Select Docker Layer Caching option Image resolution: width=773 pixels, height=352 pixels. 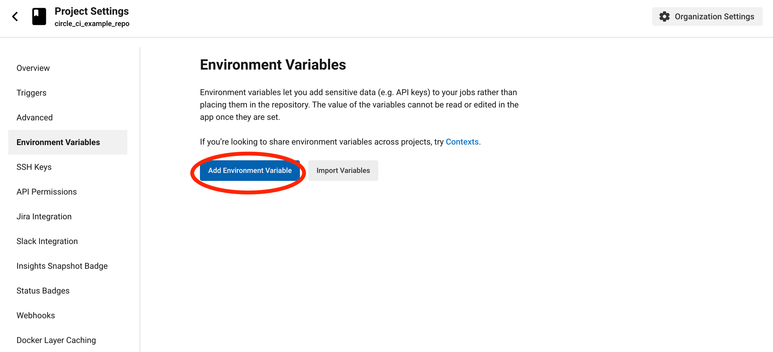point(56,340)
